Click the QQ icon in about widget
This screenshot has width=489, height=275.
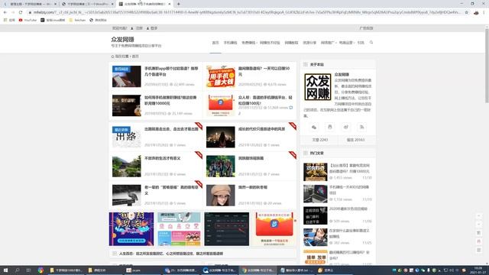(329, 127)
